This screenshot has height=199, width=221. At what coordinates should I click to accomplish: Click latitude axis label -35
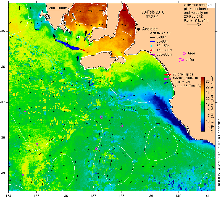(x=3, y=31)
